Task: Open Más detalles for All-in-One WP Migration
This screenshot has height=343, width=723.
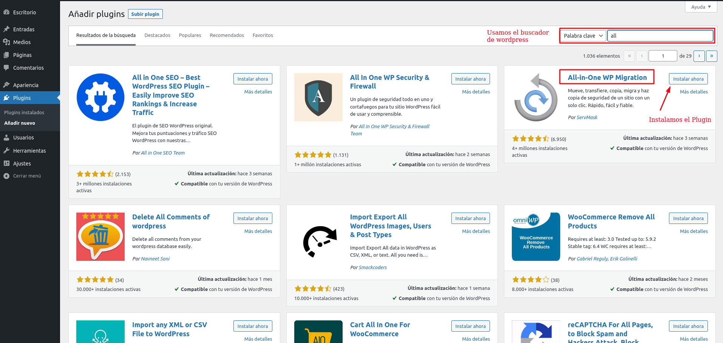Action: pyautogui.click(x=694, y=92)
